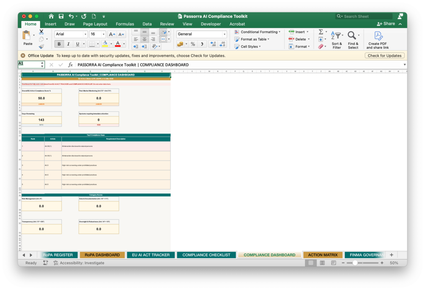Increase indent in the cell
Viewport: 425px width, 290px height.
click(145, 47)
